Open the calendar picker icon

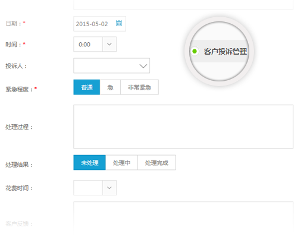pos(119,23)
